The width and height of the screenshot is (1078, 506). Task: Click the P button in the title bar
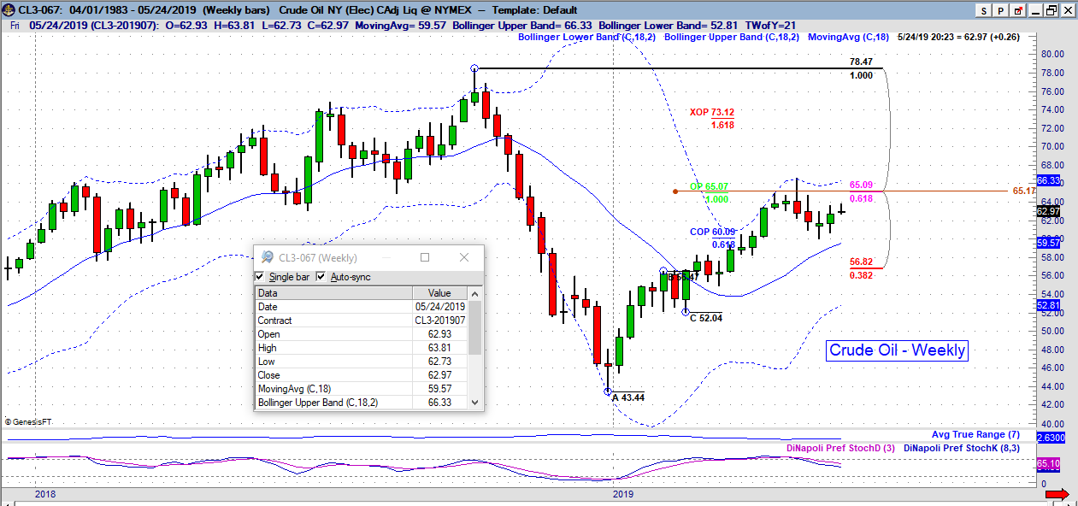tap(1001, 10)
